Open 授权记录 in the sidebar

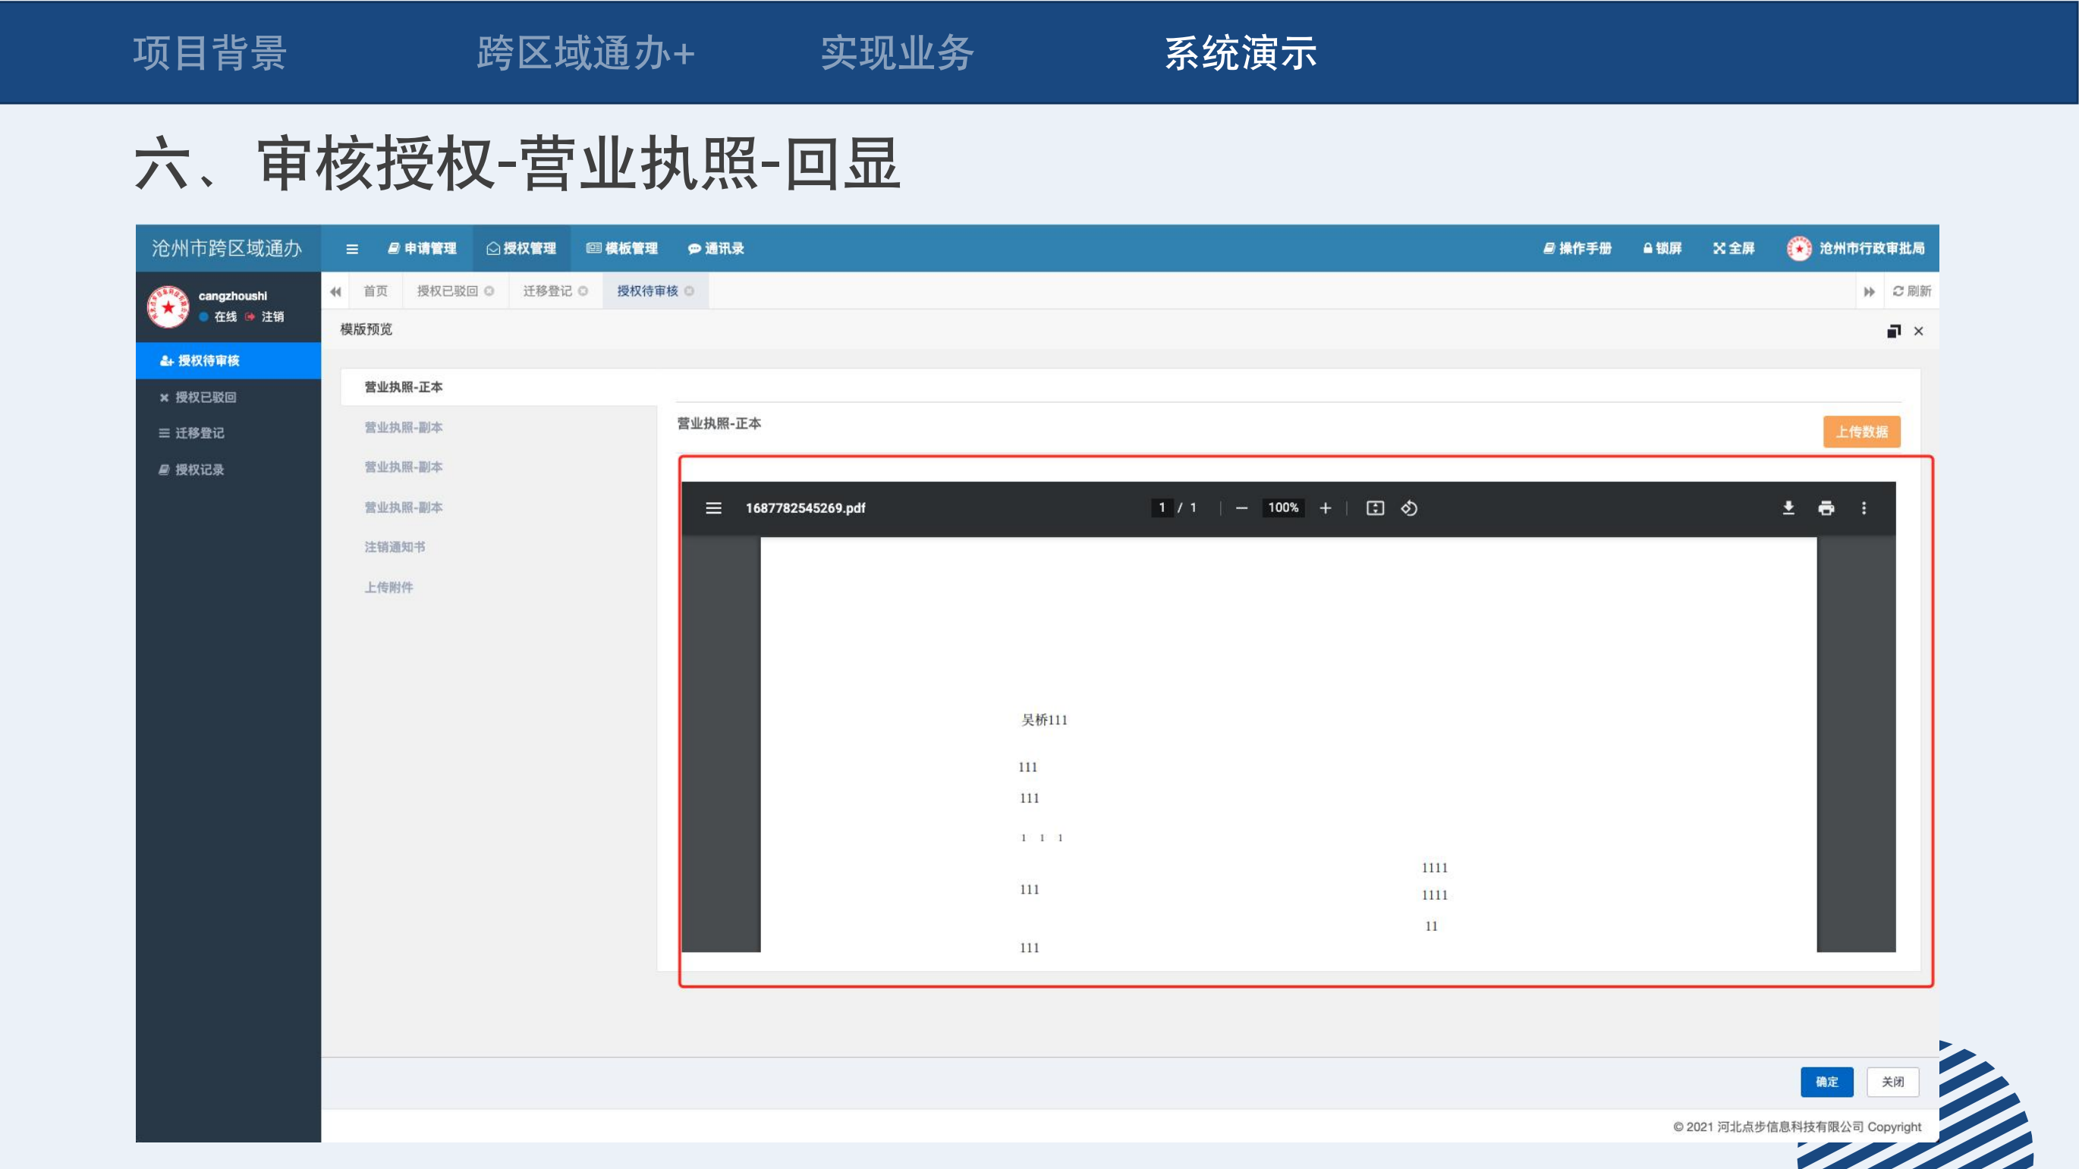click(200, 470)
